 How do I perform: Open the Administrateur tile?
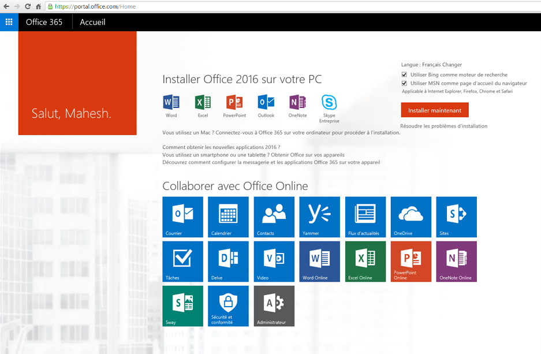pyautogui.click(x=274, y=306)
